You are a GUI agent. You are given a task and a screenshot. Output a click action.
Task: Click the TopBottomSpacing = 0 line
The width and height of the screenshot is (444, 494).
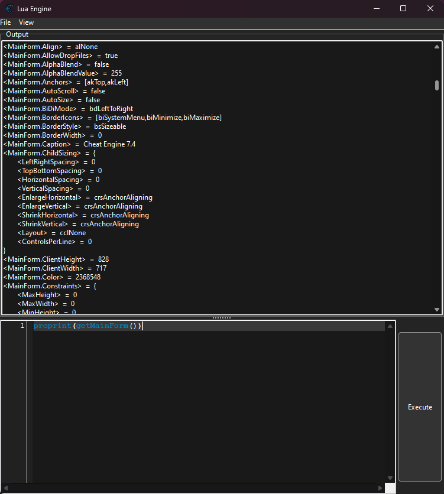pyautogui.click(x=60, y=170)
